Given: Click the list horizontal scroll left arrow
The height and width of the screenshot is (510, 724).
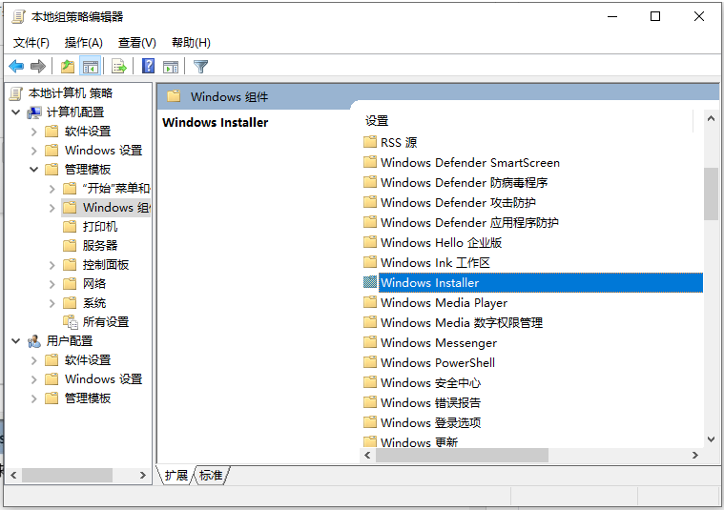Looking at the screenshot, I should tap(367, 455).
